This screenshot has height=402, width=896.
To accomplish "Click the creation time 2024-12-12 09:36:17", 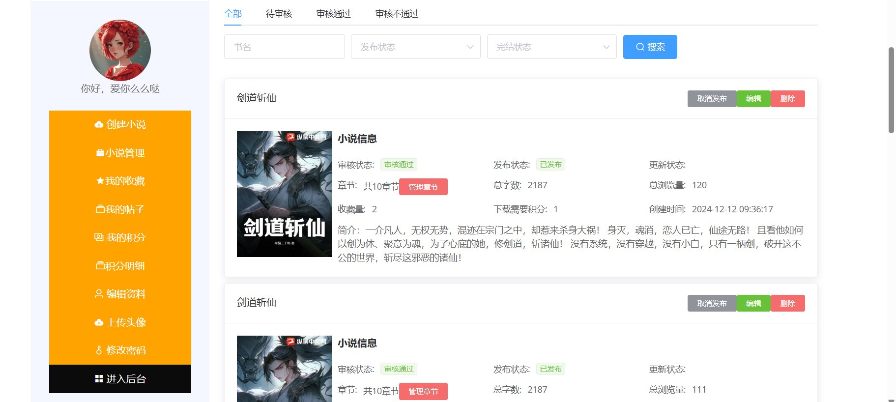I will pos(732,209).
